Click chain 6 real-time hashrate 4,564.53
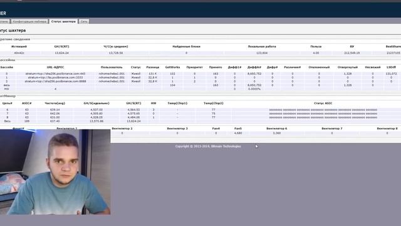 click(x=133, y=110)
